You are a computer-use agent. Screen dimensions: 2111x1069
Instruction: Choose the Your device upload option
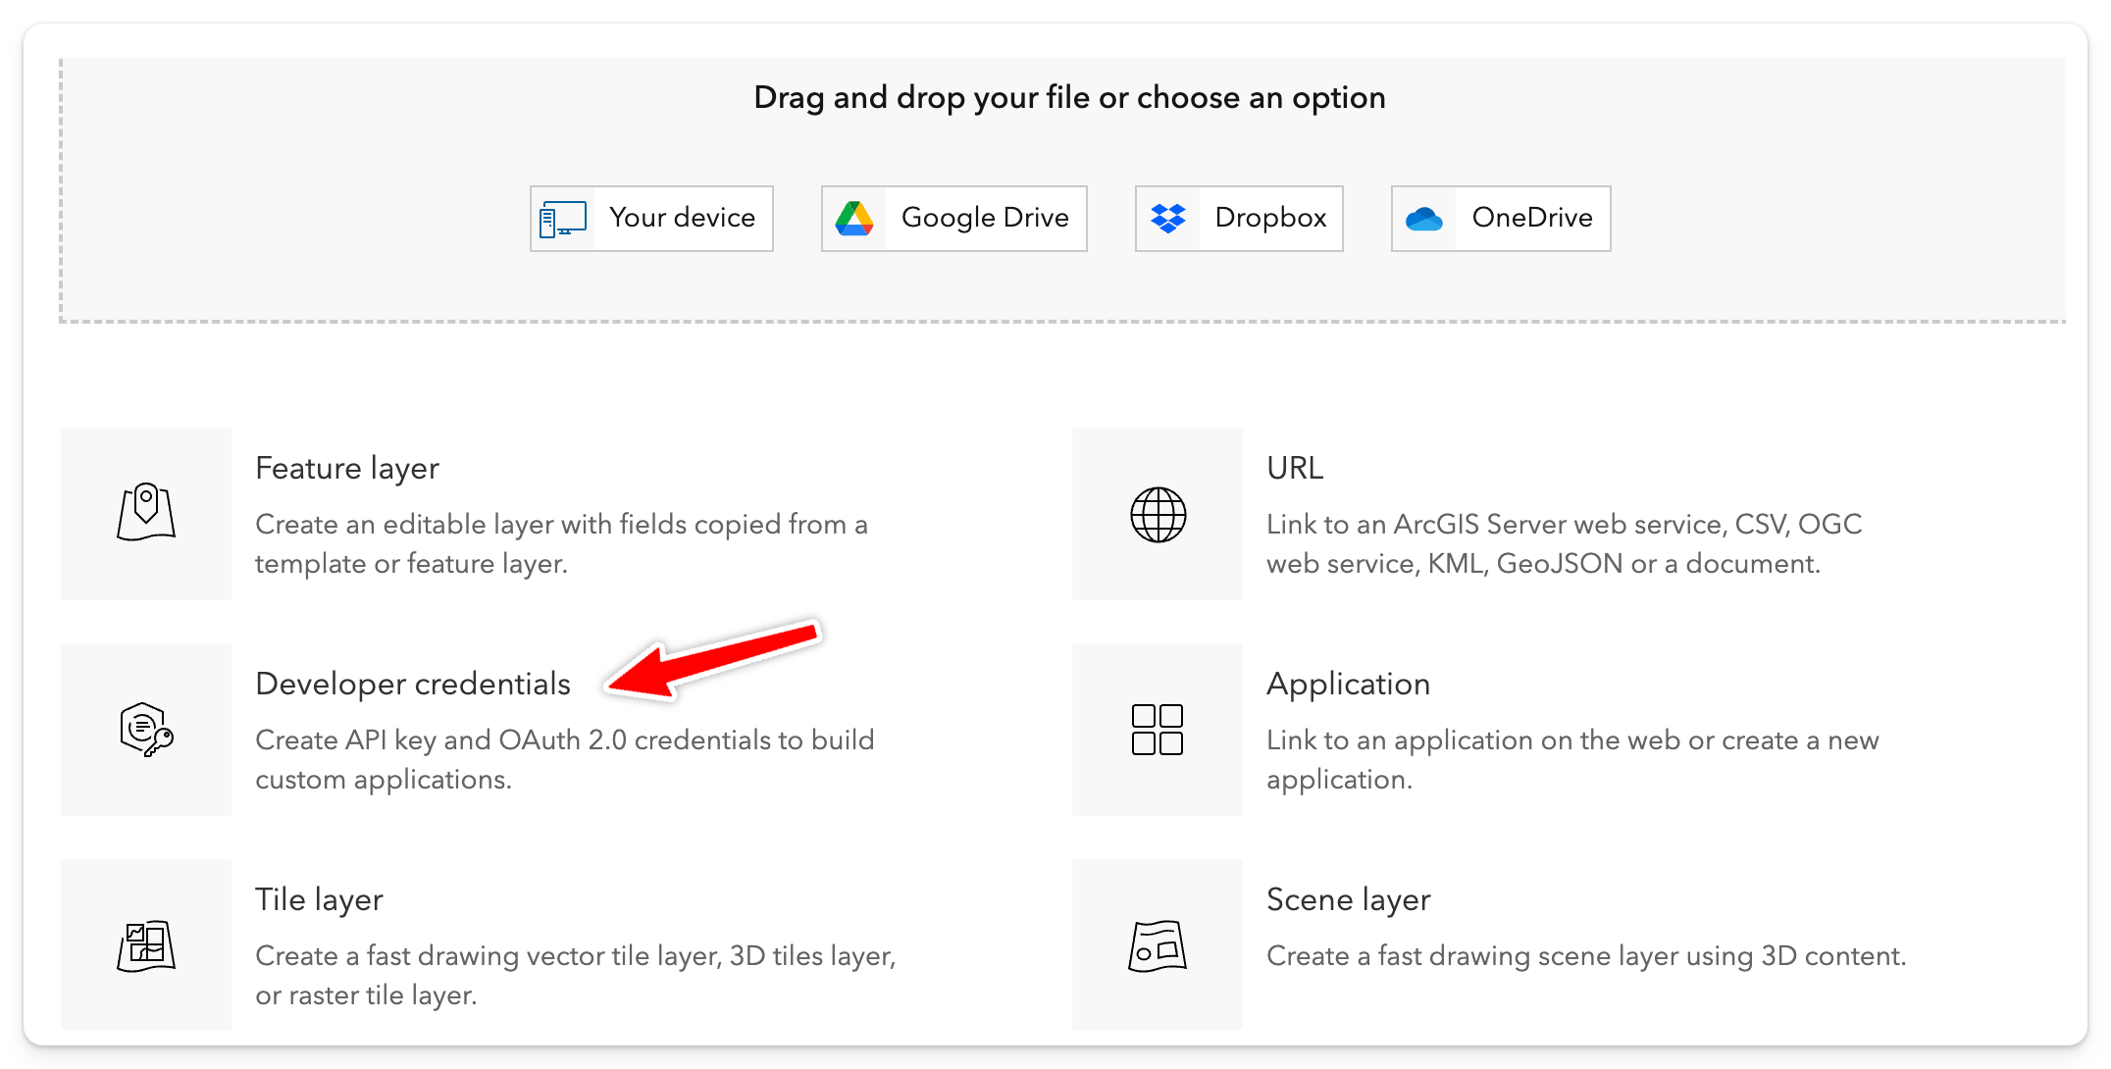coord(683,218)
